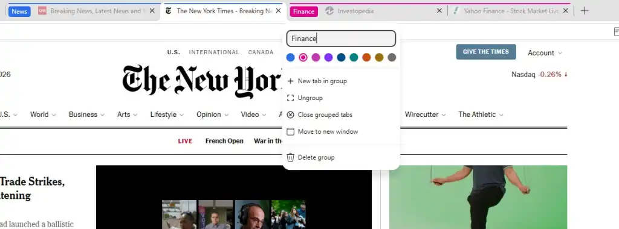Choose the orange group color

(x=366, y=57)
